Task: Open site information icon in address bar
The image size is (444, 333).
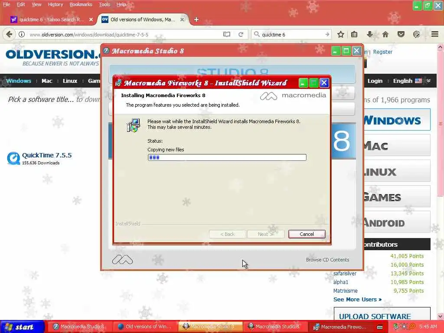Action: pyautogui.click(x=22, y=34)
